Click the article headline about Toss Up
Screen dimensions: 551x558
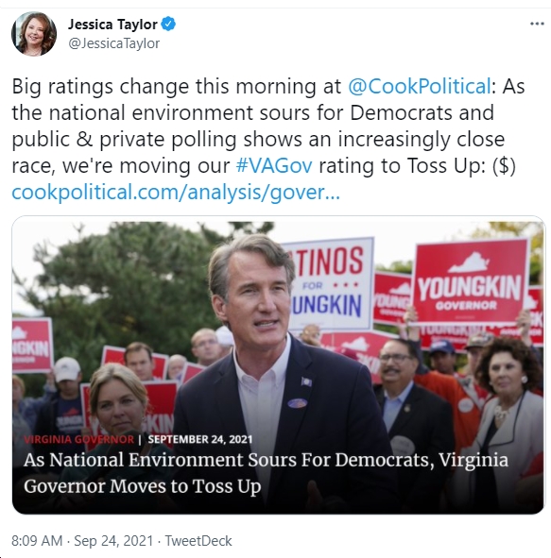click(266, 473)
